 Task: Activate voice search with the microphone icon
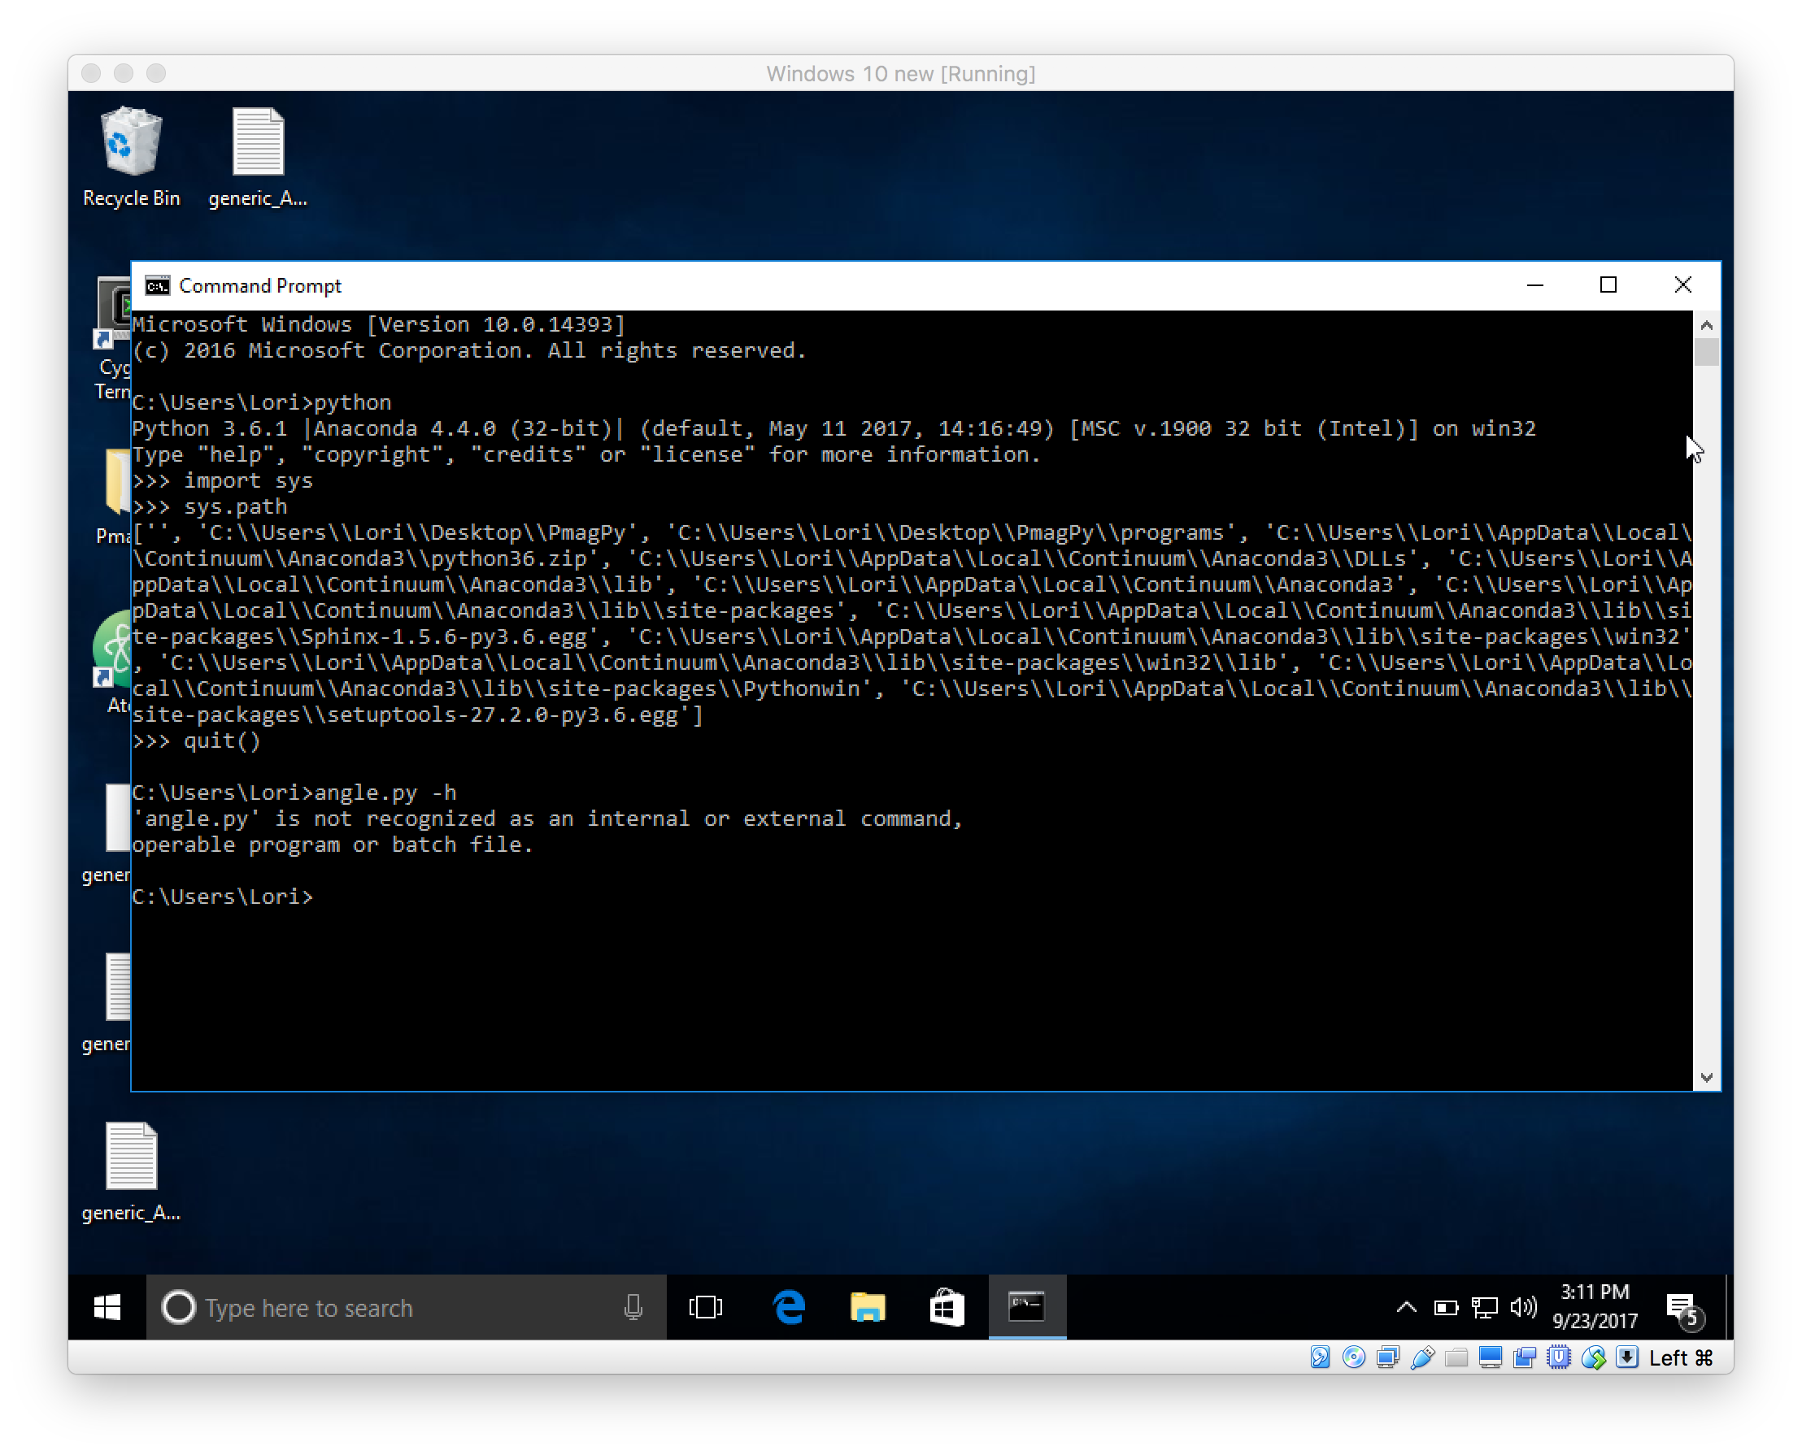click(633, 1308)
